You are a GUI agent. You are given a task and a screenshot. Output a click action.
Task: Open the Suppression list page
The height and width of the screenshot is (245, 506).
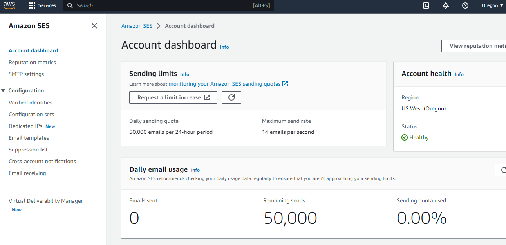click(x=28, y=150)
